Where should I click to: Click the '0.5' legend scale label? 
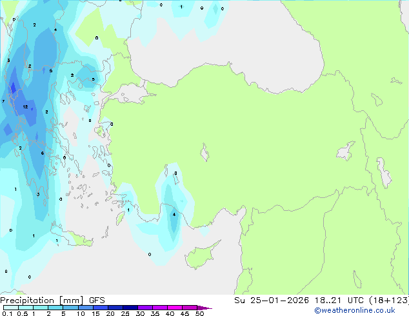(x=23, y=313)
